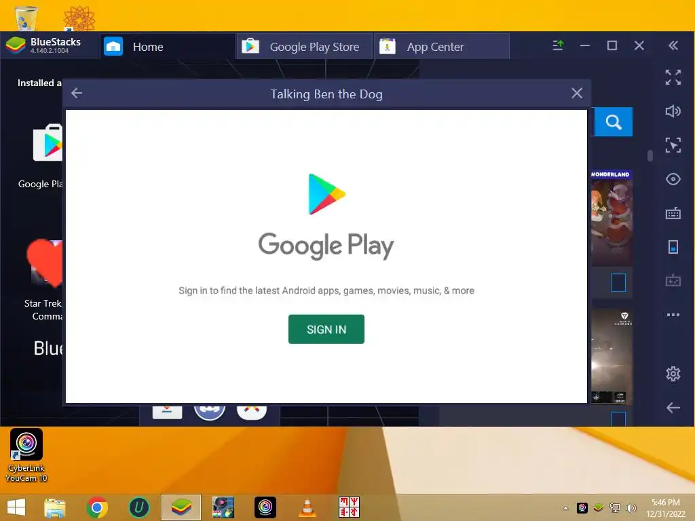Click the BlueStacks logo in title bar

coord(16,45)
